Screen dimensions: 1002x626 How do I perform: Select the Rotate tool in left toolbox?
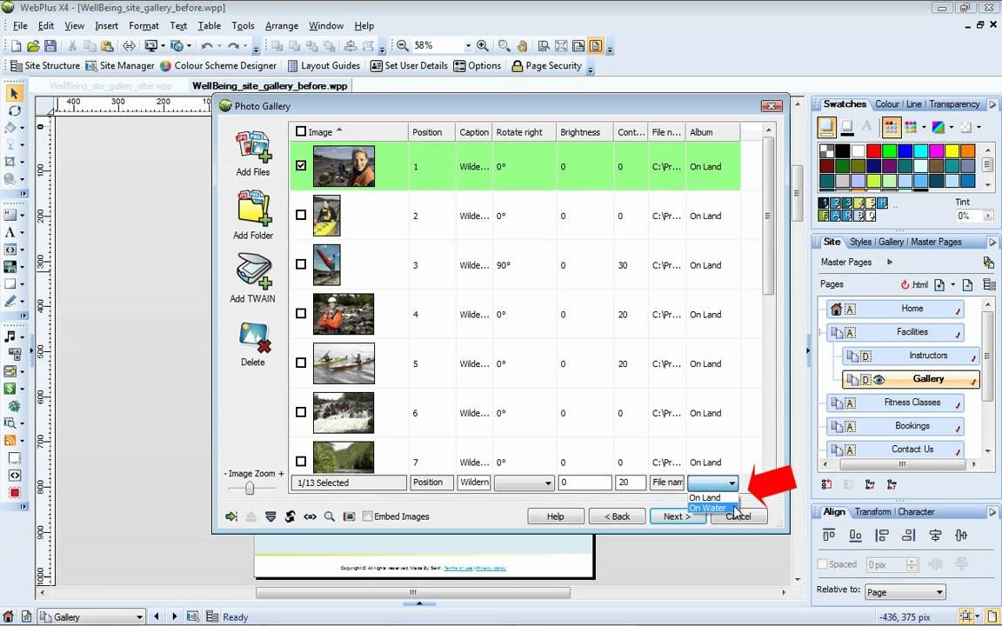pos(14,110)
